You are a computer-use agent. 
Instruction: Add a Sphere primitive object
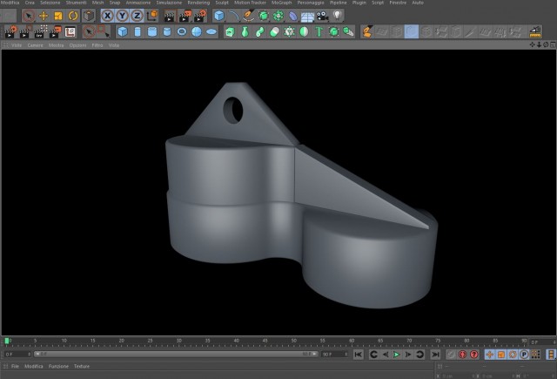(x=197, y=31)
